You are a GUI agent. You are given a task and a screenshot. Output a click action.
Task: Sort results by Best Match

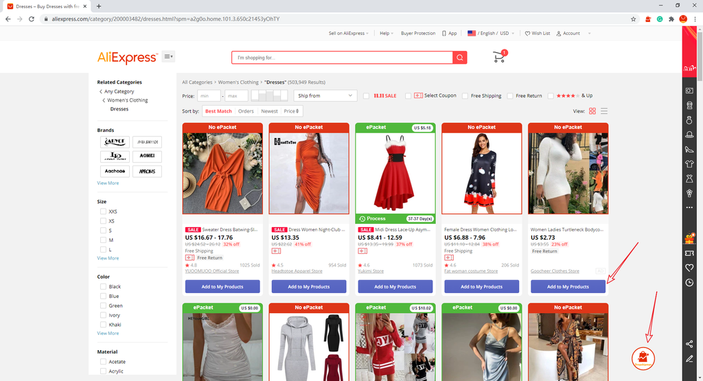click(x=218, y=111)
